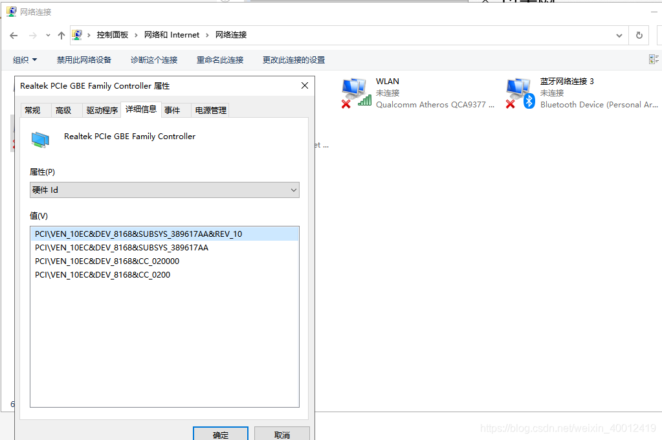Go up one level with Up arrow
The width and height of the screenshot is (662, 440).
pyautogui.click(x=61, y=36)
